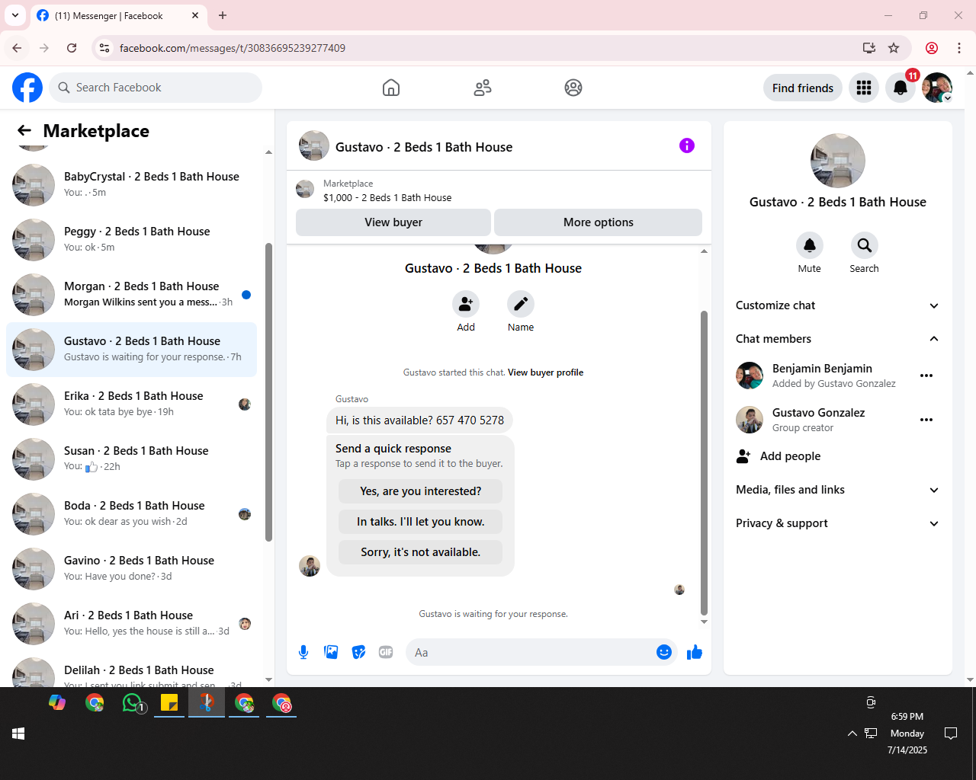Choose a sticker using the sticker icon
Image resolution: width=976 pixels, height=780 pixels.
358,652
